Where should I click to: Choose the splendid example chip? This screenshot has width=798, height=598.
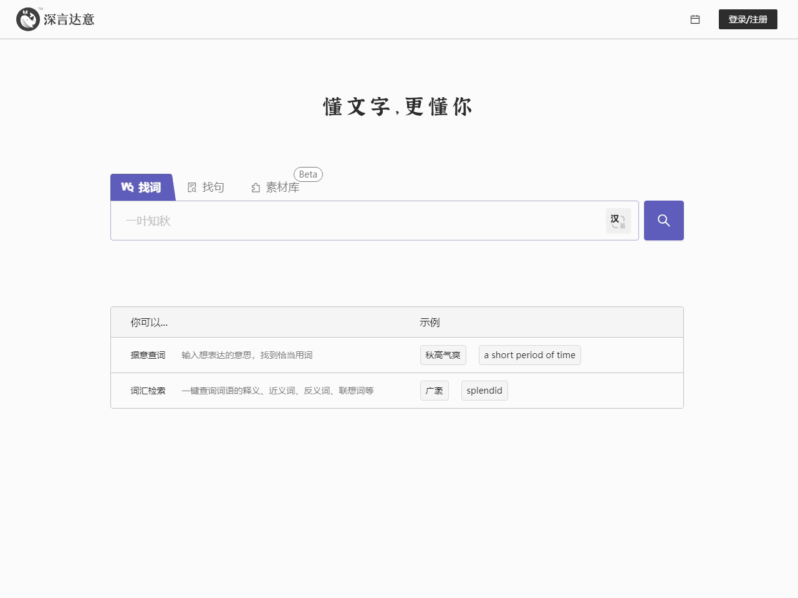484,391
